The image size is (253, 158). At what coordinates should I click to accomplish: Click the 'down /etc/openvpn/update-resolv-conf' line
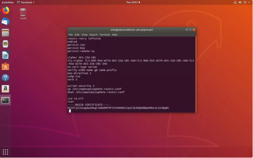click(96, 92)
